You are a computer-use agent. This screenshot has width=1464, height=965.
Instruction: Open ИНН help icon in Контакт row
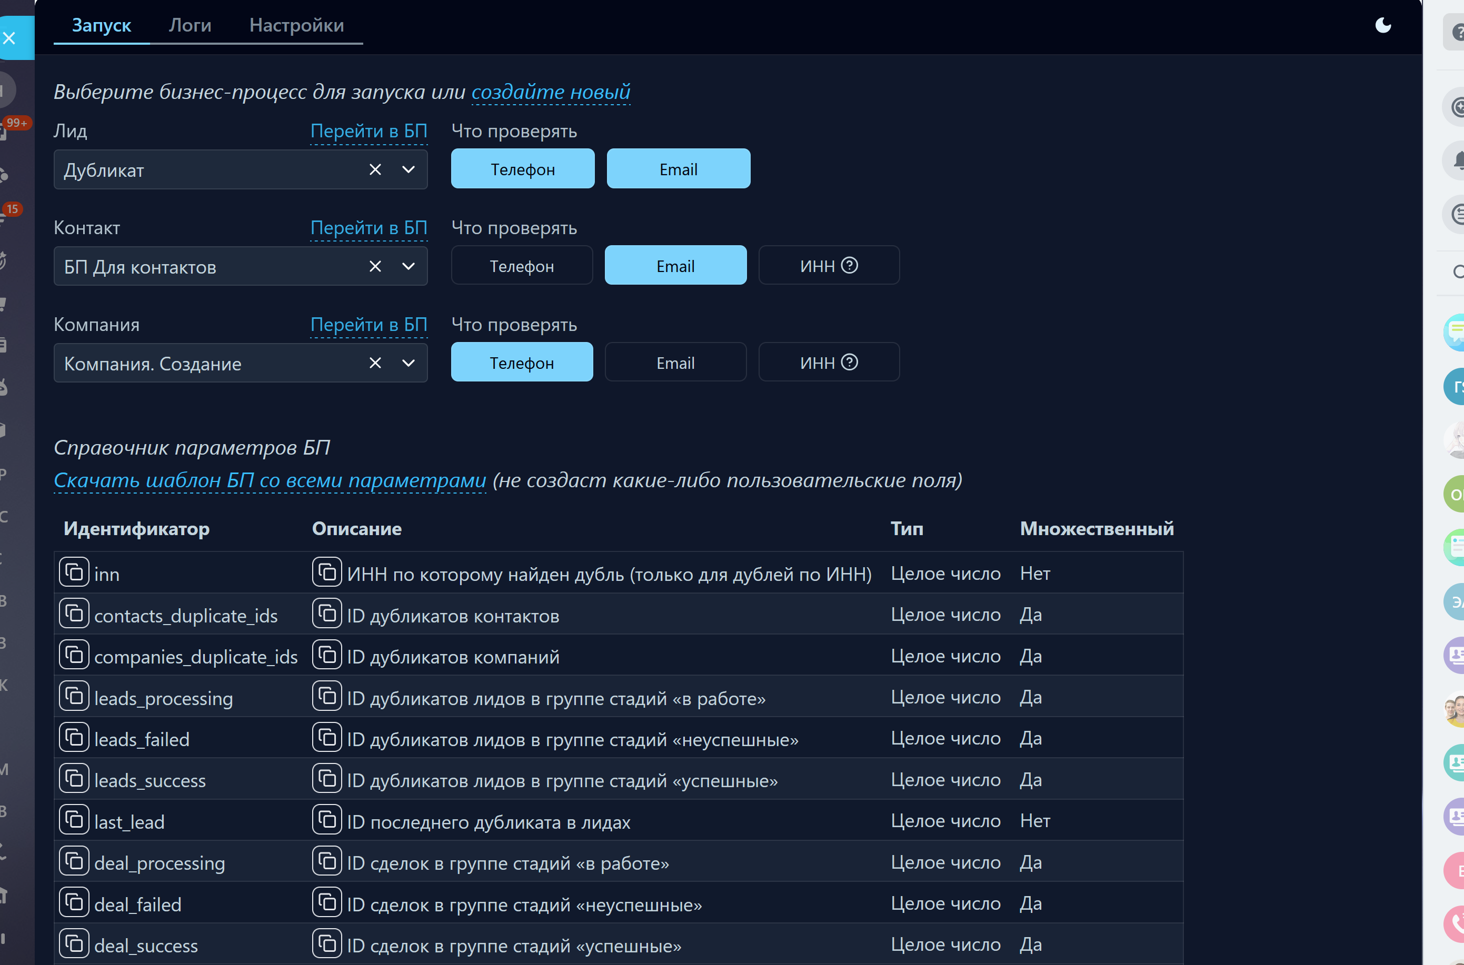tap(850, 265)
